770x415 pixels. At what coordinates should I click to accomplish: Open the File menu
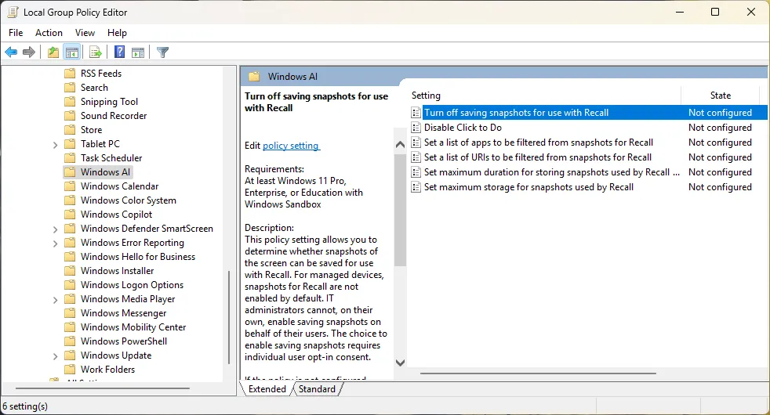click(16, 33)
